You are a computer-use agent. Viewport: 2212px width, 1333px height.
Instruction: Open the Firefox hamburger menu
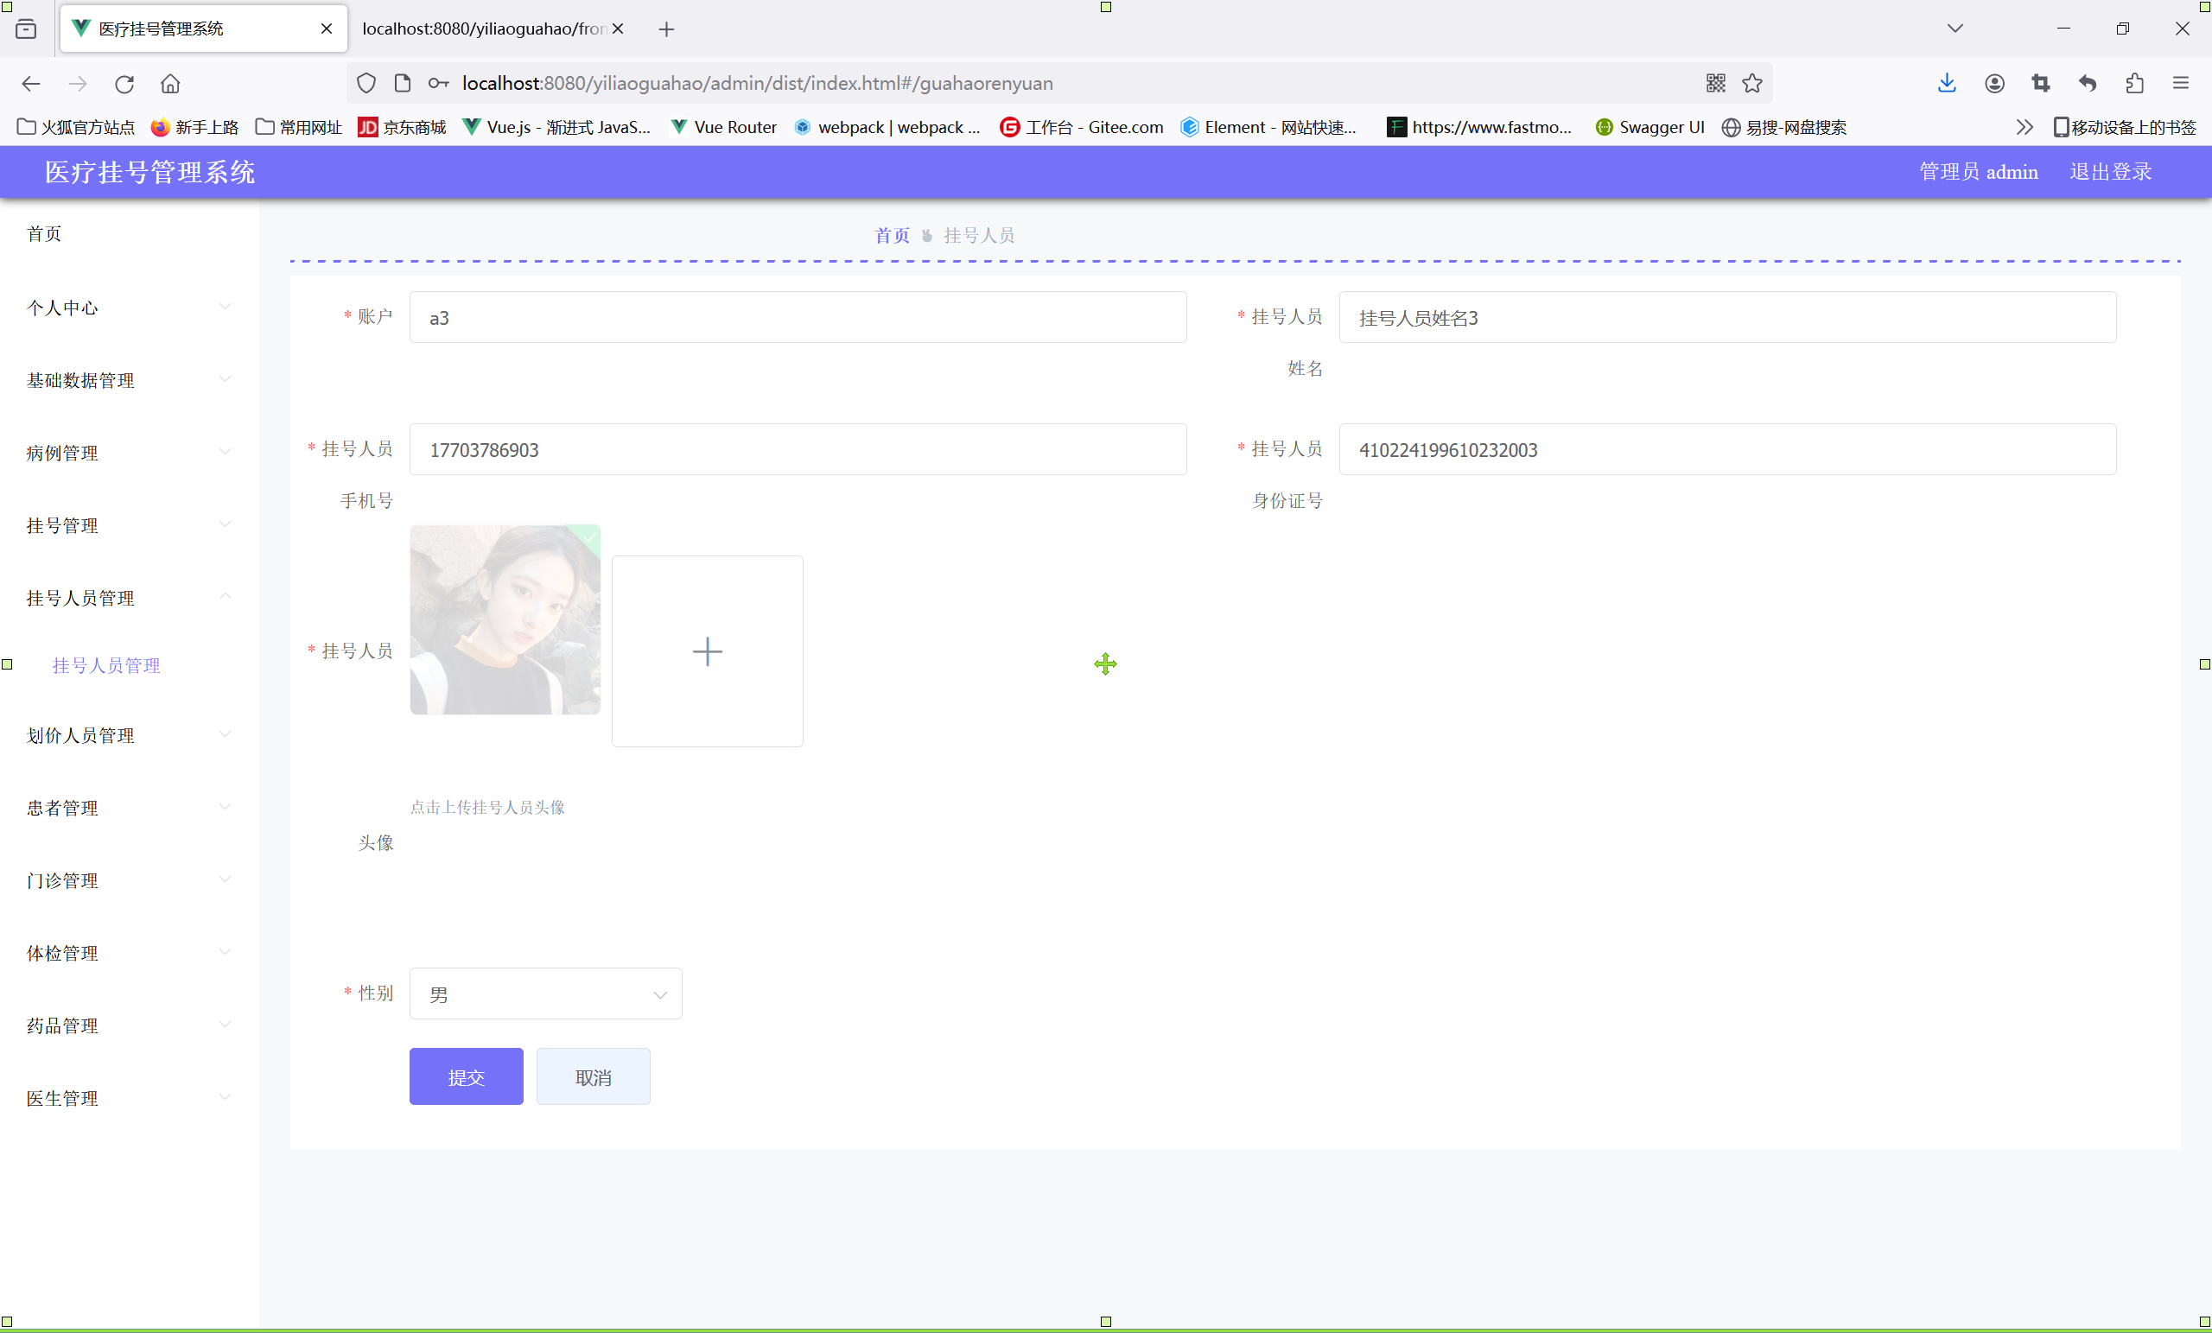(x=2181, y=84)
